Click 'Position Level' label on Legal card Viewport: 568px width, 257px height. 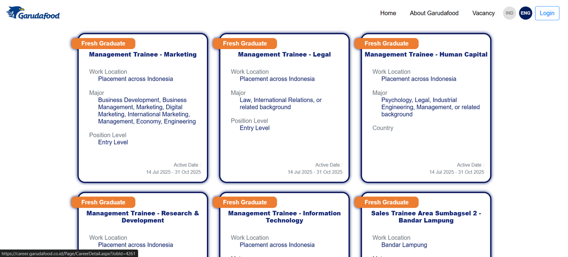249,121
